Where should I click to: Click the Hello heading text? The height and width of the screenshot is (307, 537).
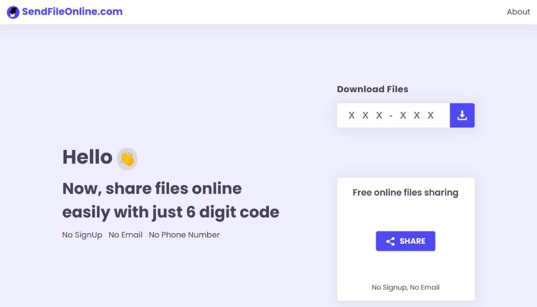(87, 157)
